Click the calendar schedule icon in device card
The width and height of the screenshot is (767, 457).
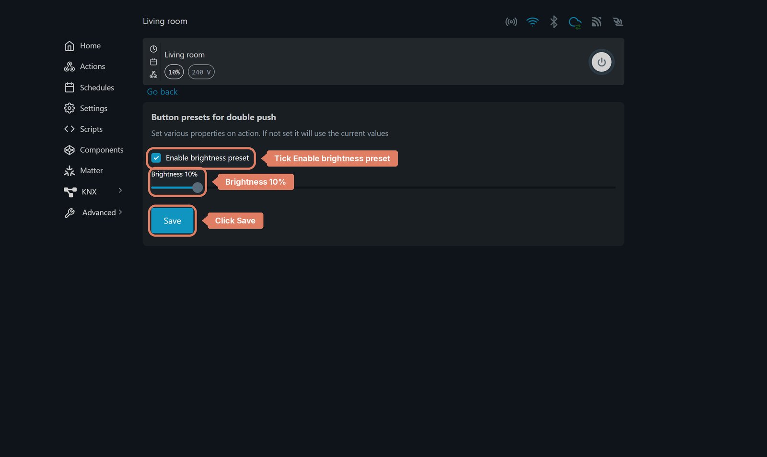[x=153, y=62]
